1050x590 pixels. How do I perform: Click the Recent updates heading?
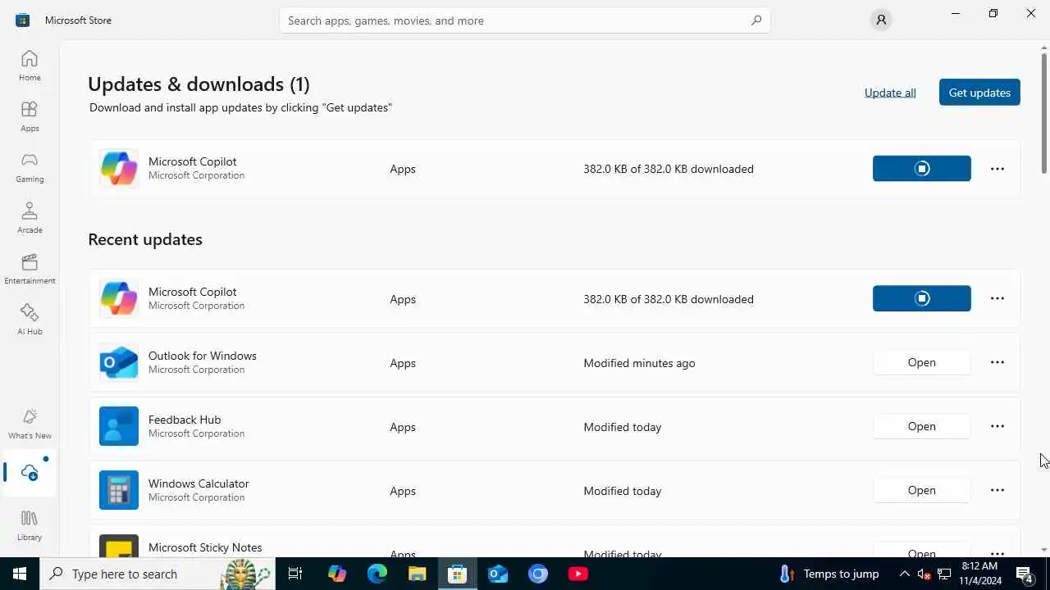coord(145,239)
